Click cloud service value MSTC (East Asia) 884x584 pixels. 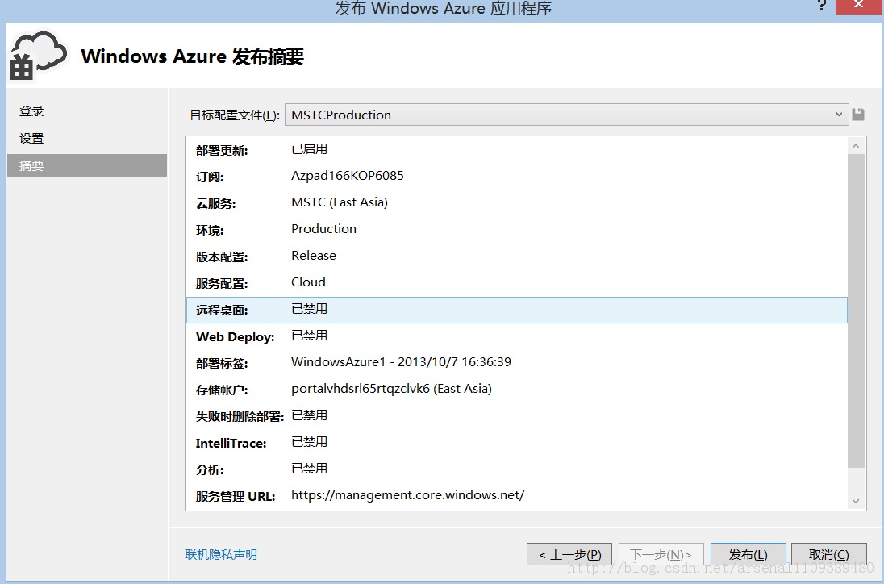click(340, 202)
